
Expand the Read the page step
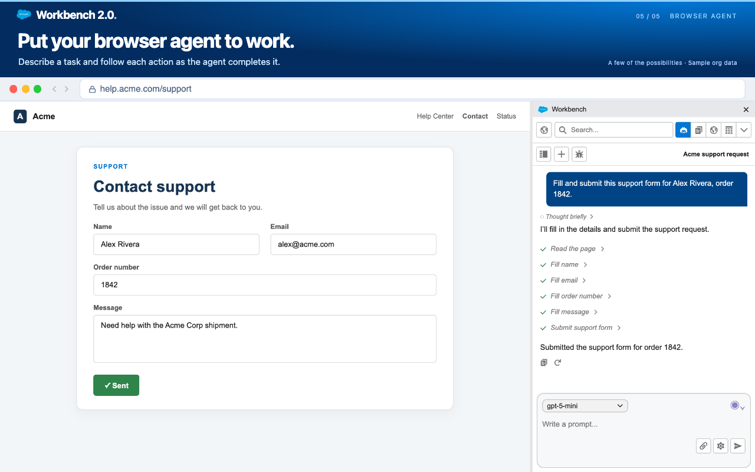click(573, 249)
